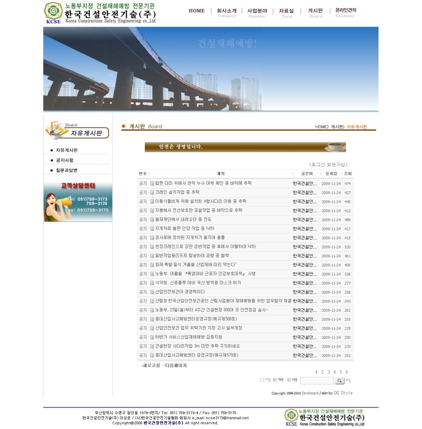
Task: Enable the 이름 search checkbox
Action: click(x=262, y=380)
